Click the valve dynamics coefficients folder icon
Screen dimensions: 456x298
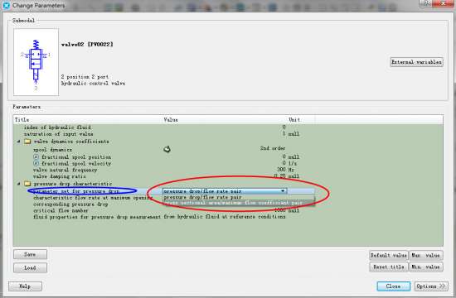point(27,142)
